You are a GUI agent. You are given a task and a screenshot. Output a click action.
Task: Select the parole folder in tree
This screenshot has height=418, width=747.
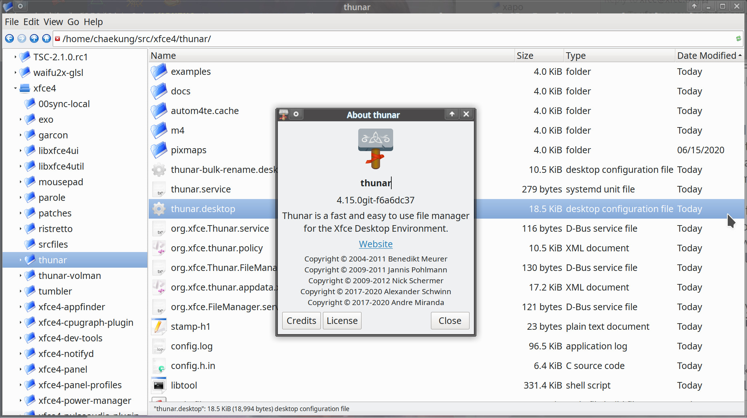52,198
